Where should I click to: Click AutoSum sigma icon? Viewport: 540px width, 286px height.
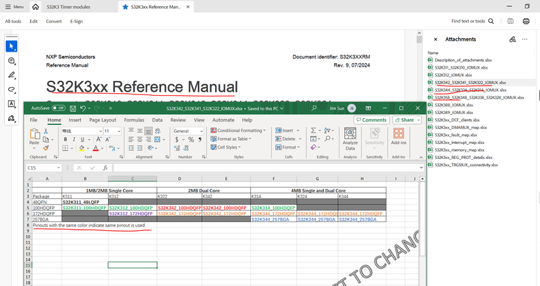(x=313, y=130)
